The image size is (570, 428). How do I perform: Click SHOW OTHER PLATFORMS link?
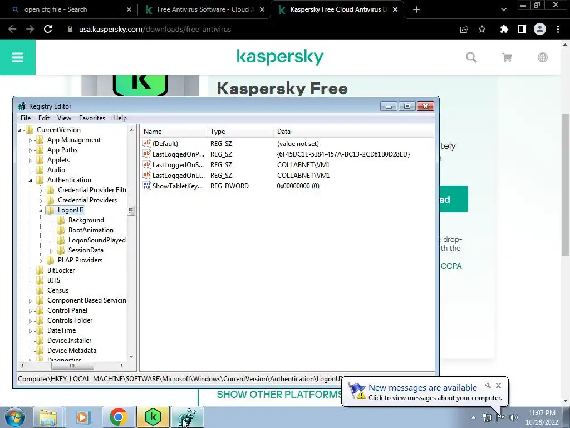tap(279, 395)
